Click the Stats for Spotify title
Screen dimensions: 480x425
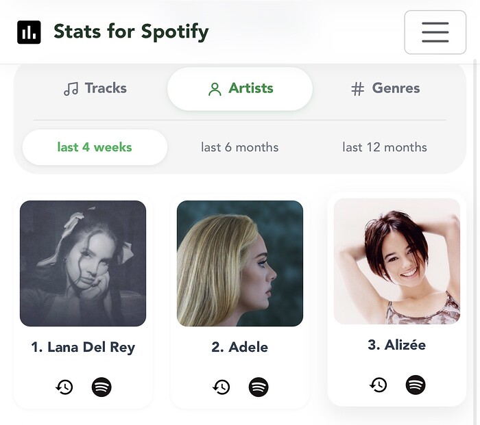pos(131,31)
